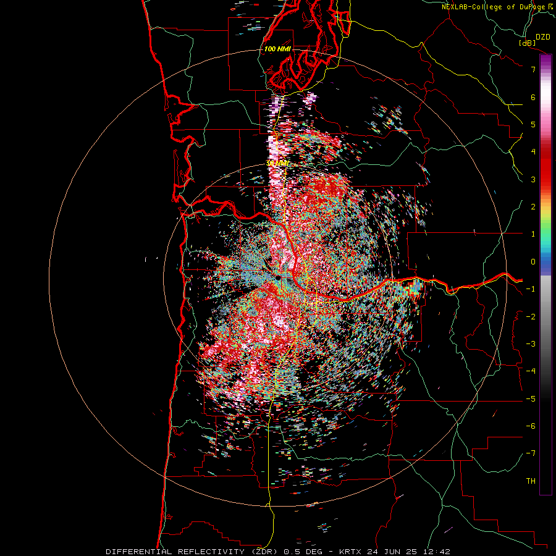Click the -2 legend value
The image size is (556, 556).
531,316
